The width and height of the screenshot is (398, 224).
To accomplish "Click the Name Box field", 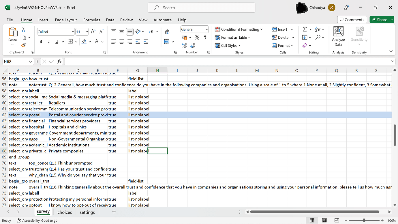I will (16, 61).
